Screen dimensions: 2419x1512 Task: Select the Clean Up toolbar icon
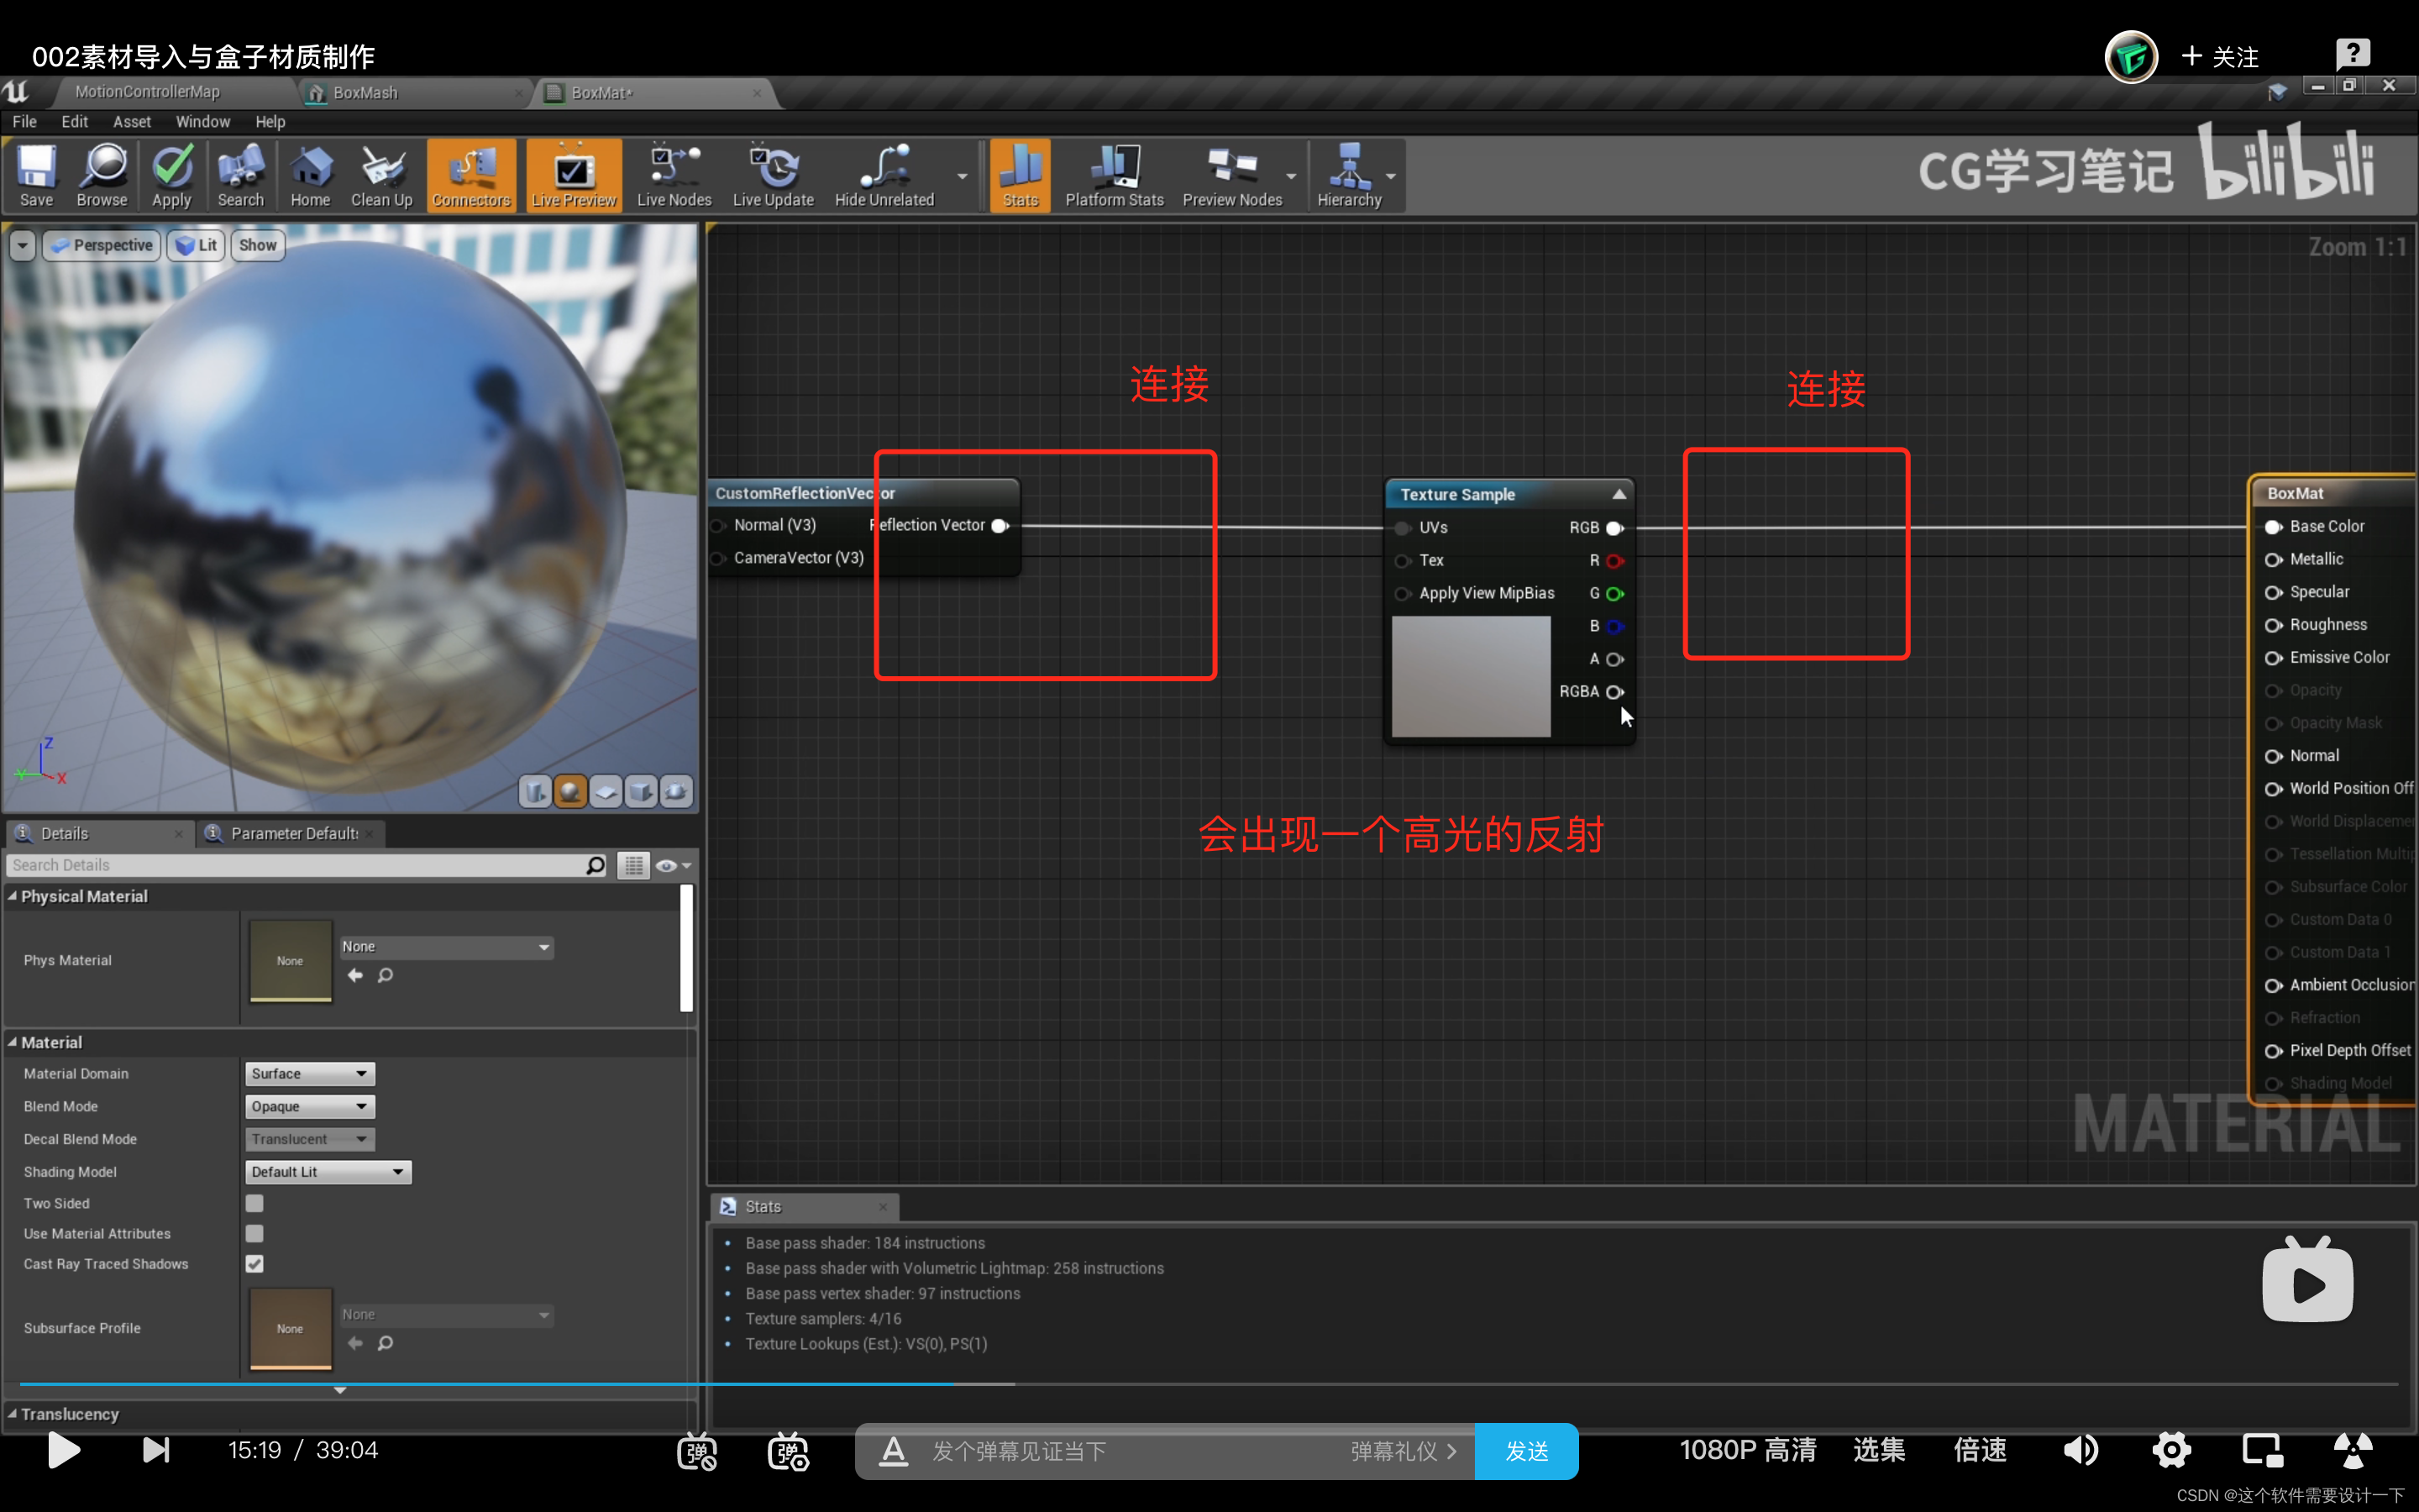[381, 174]
